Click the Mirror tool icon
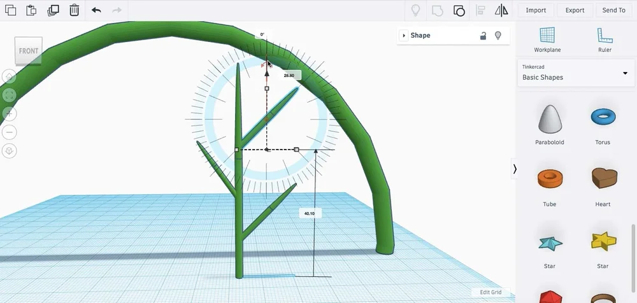 click(x=501, y=10)
